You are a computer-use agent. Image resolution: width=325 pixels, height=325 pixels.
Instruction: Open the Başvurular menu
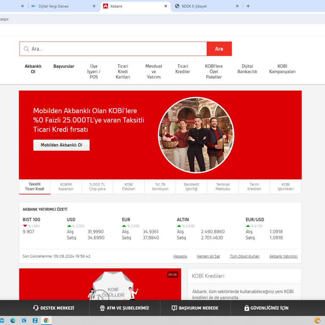pyautogui.click(x=64, y=66)
